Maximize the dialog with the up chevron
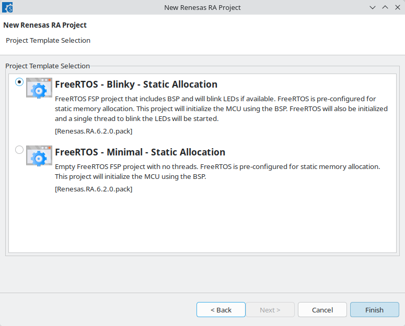 [385, 7]
